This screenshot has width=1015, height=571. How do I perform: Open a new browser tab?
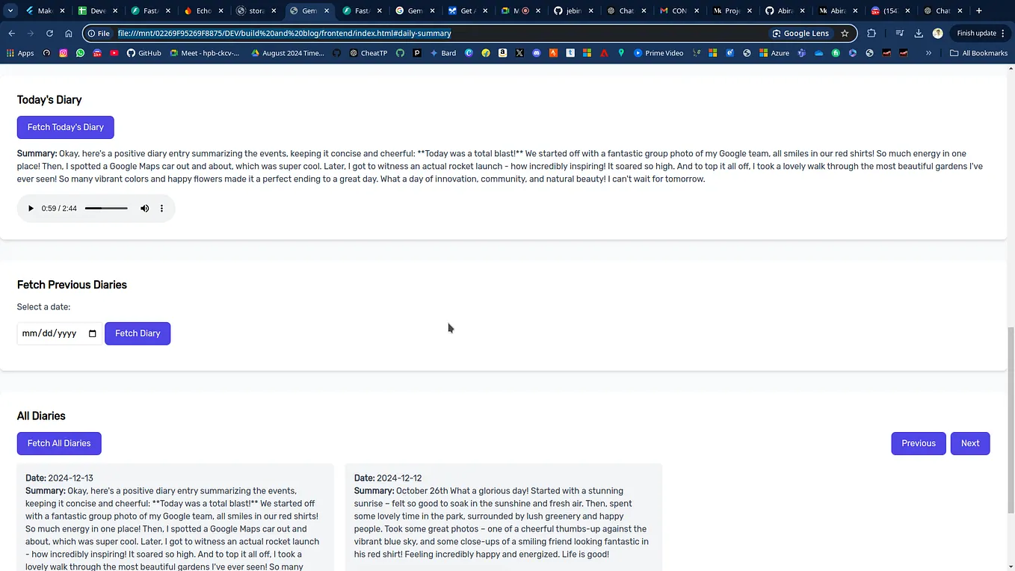coord(979,10)
